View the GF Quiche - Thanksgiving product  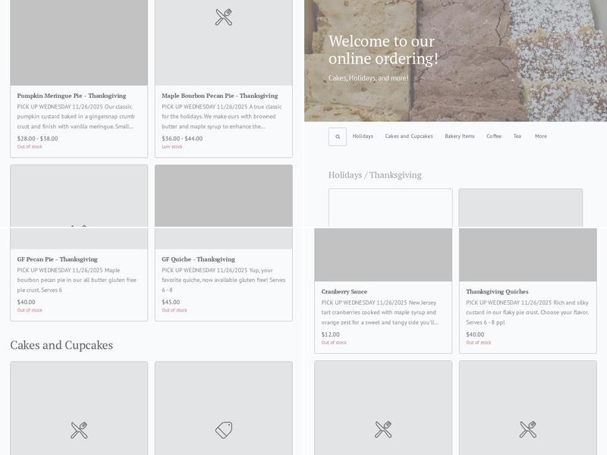coord(198,259)
